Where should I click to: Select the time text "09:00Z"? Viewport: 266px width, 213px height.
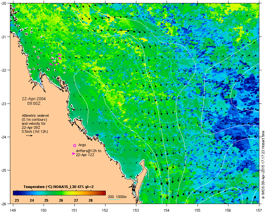pos(34,103)
